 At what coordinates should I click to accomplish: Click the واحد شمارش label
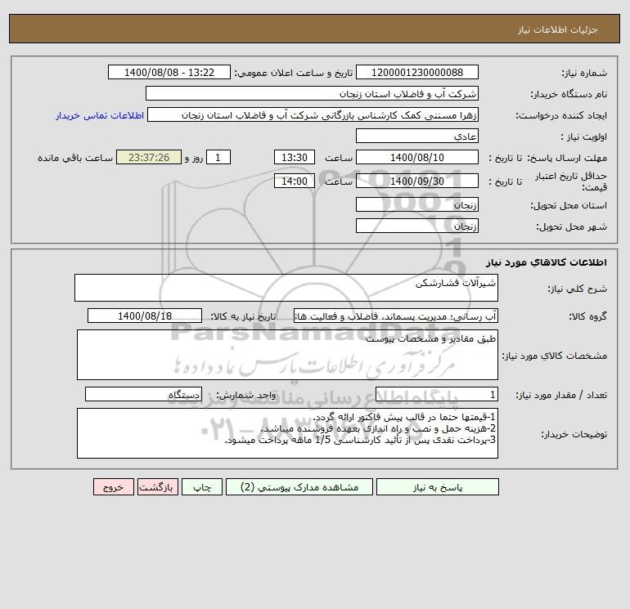pos(246,395)
